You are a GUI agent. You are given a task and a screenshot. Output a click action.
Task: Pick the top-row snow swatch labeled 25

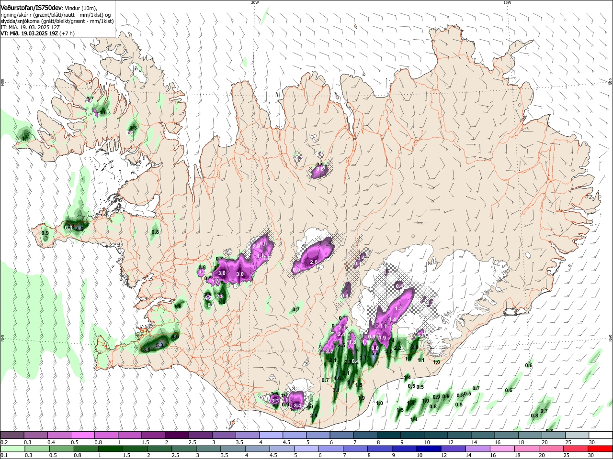(x=577, y=436)
